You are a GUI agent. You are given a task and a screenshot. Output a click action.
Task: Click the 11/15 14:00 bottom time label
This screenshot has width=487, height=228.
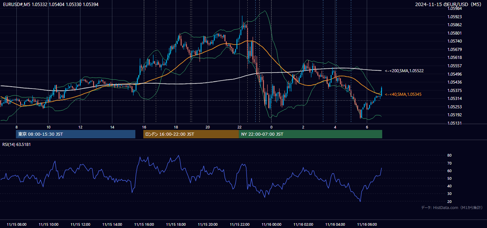(112, 225)
